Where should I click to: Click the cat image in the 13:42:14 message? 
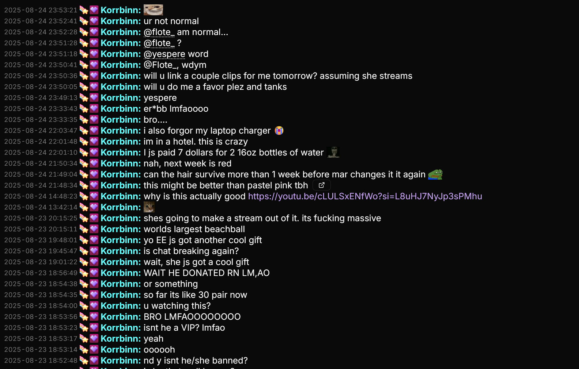point(149,207)
